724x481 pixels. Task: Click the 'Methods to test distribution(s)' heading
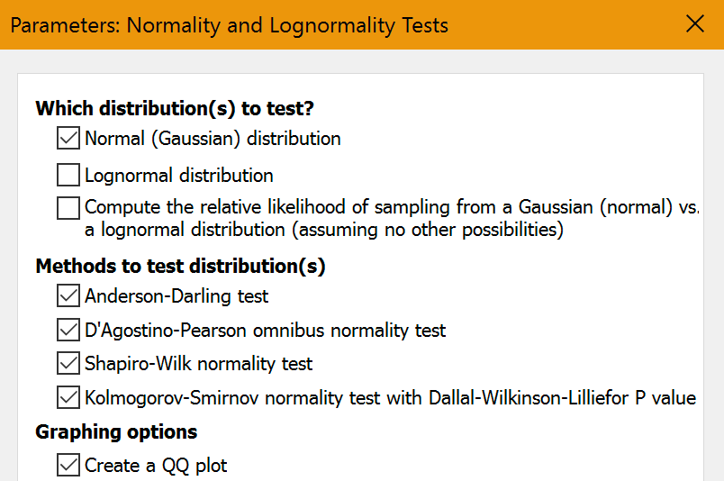pos(180,267)
